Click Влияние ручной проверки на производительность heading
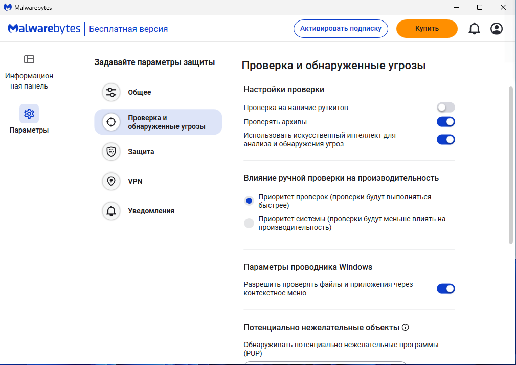The height and width of the screenshot is (365, 516). click(x=341, y=178)
